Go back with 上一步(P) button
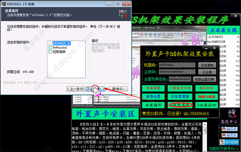Image resolution: width=241 pixels, height=152 pixels. (x=76, y=89)
